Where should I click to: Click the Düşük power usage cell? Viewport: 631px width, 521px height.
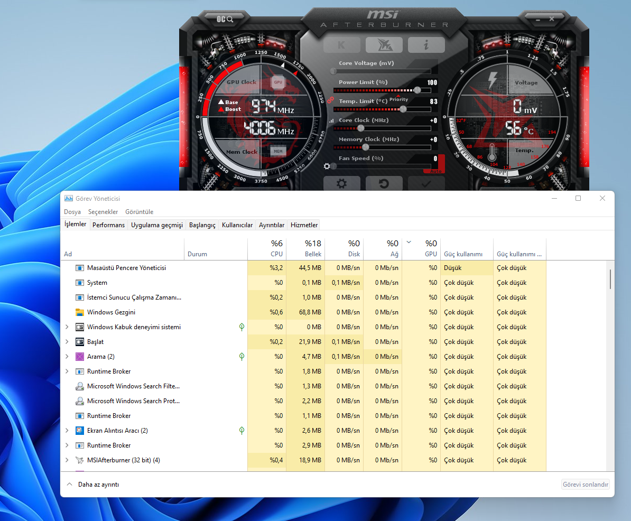(x=467, y=268)
